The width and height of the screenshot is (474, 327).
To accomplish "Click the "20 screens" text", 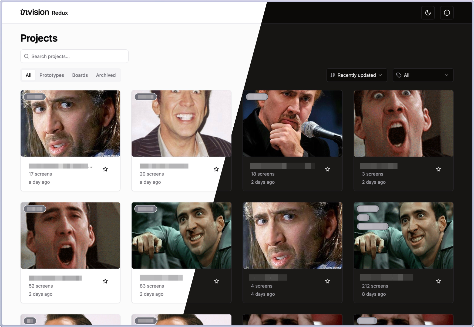I will pos(152,174).
